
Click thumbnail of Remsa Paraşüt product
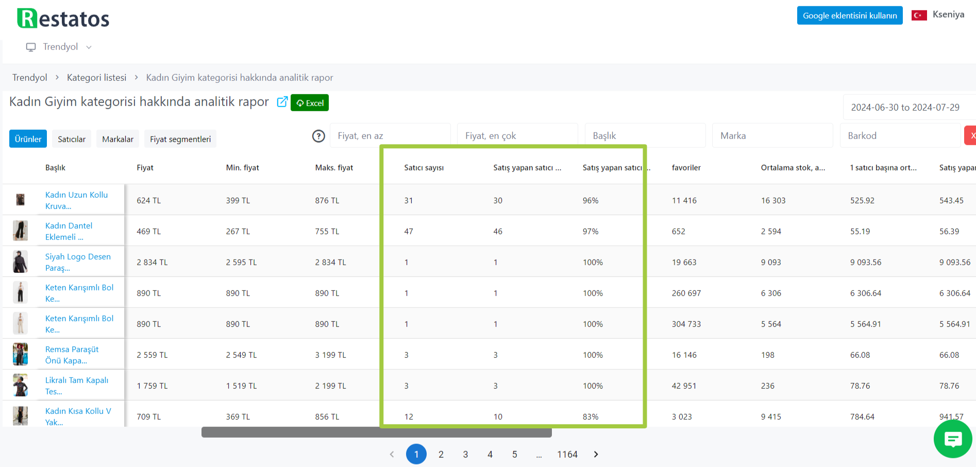click(x=20, y=354)
